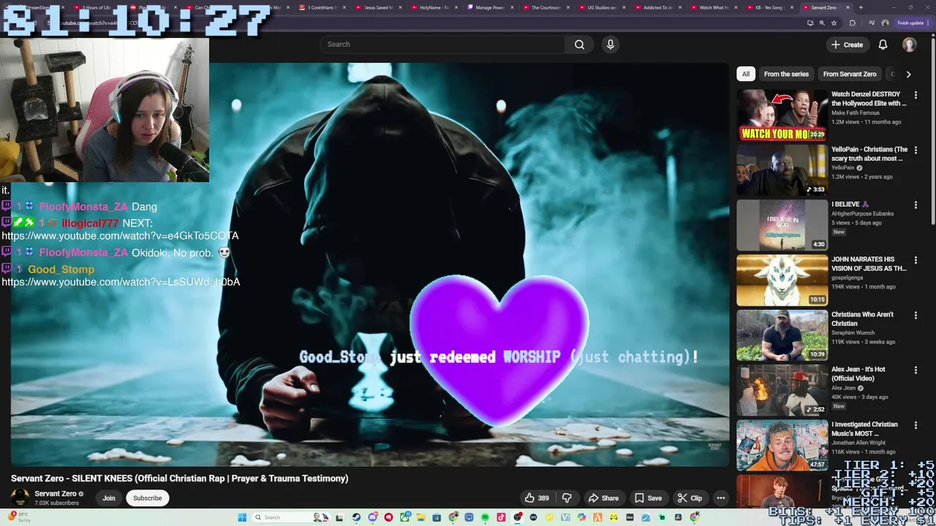
Task: Switch to Manage Power browser tab
Action: click(490, 7)
